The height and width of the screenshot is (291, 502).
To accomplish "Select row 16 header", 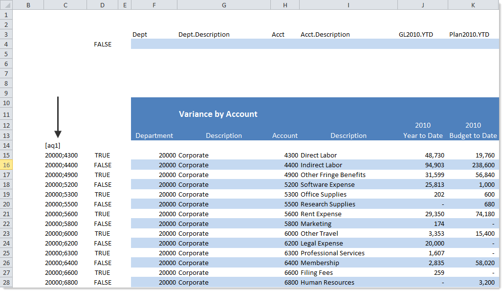I will click(6, 165).
